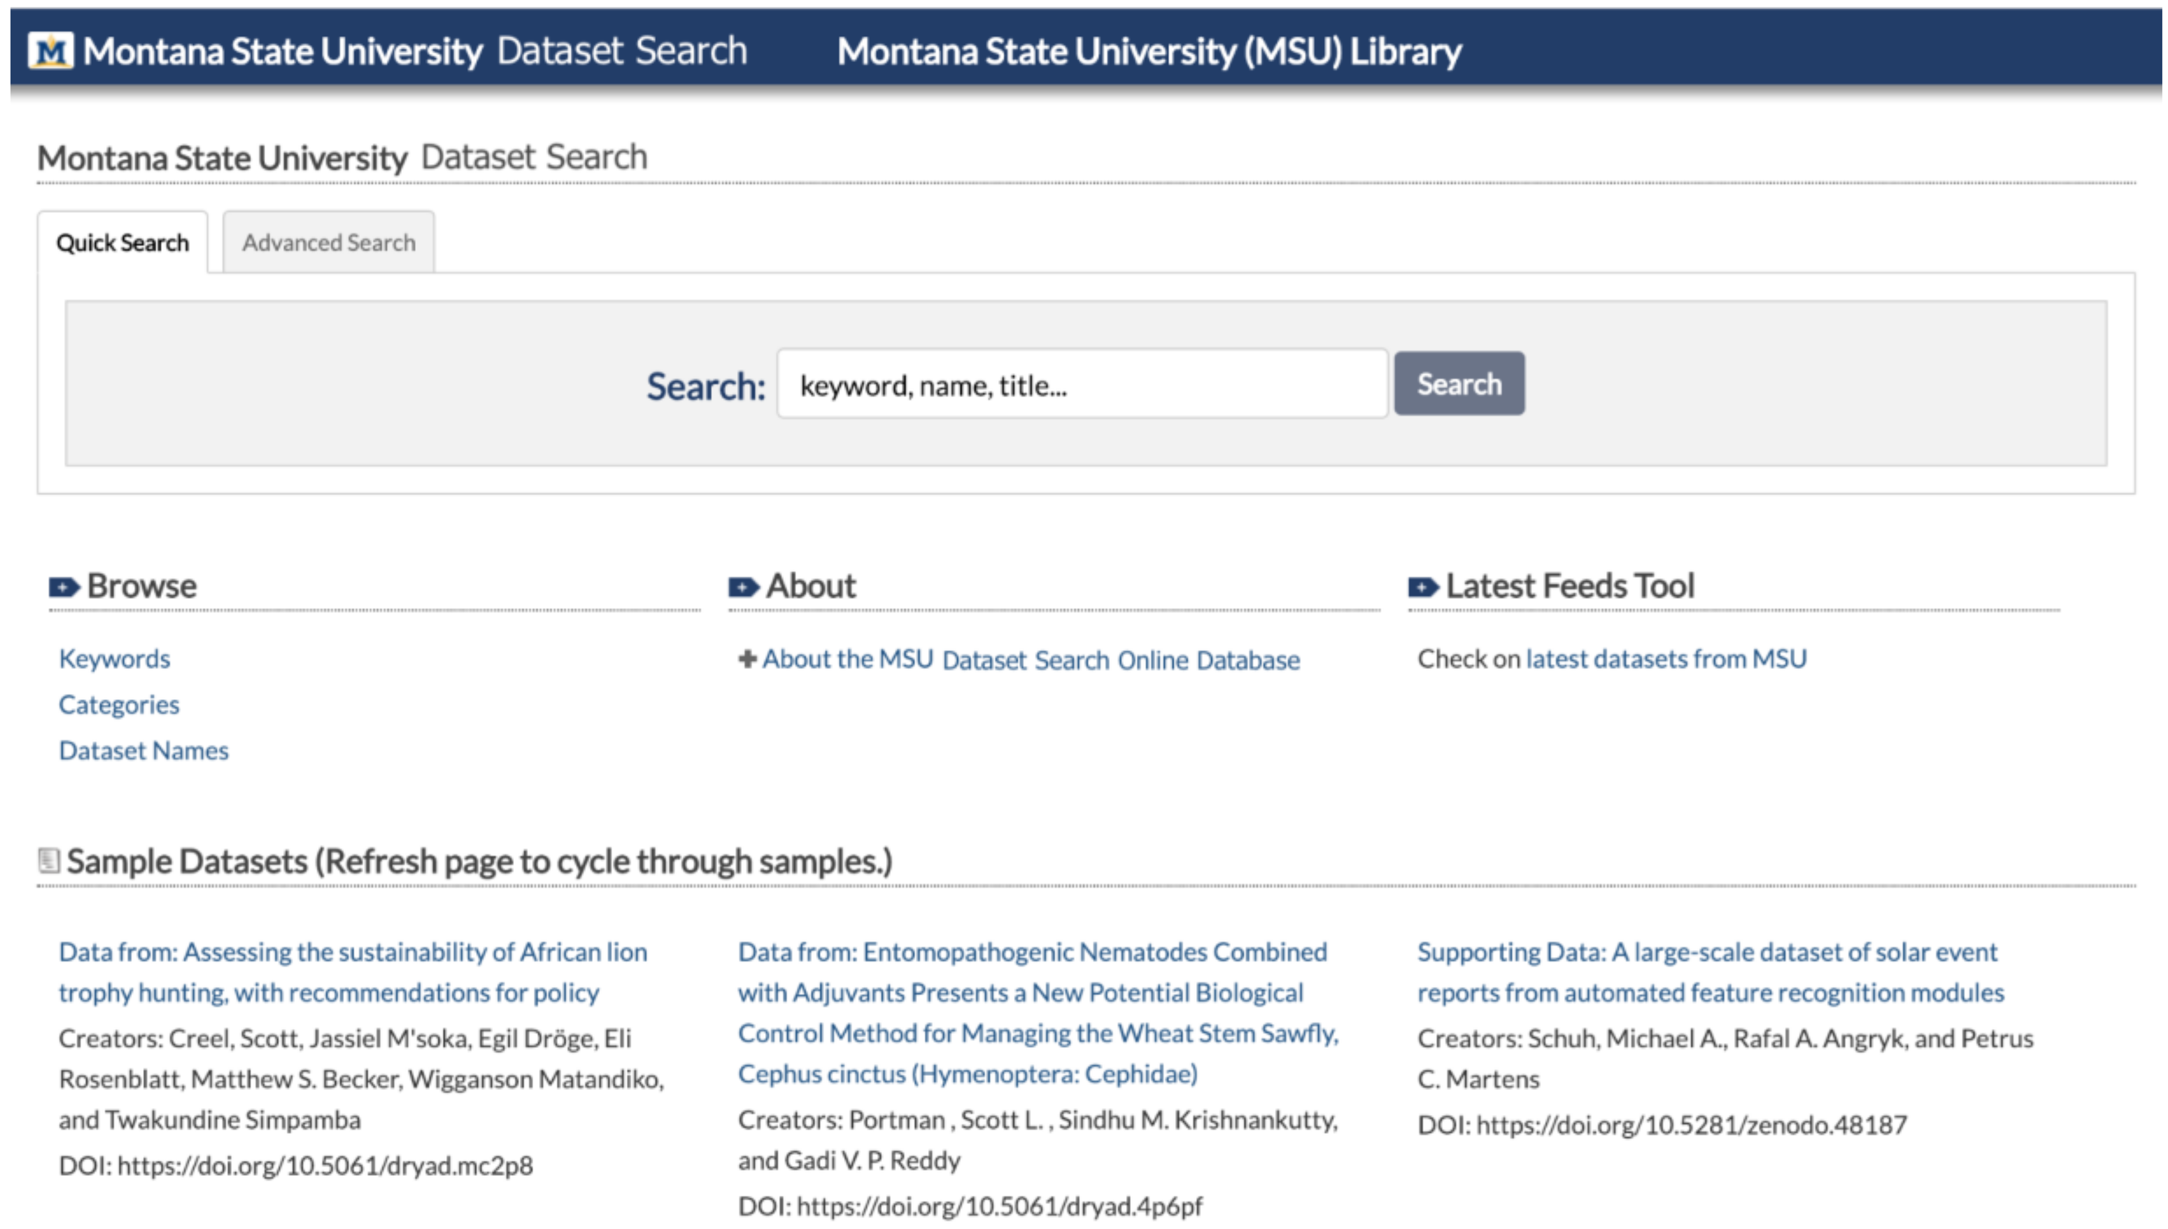Open African lion trophy hunting dataset
Screen dimensions: 2168x1229
coord(352,971)
